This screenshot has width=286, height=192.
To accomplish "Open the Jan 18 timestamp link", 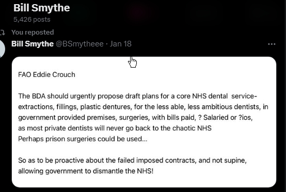I will click(x=121, y=44).
